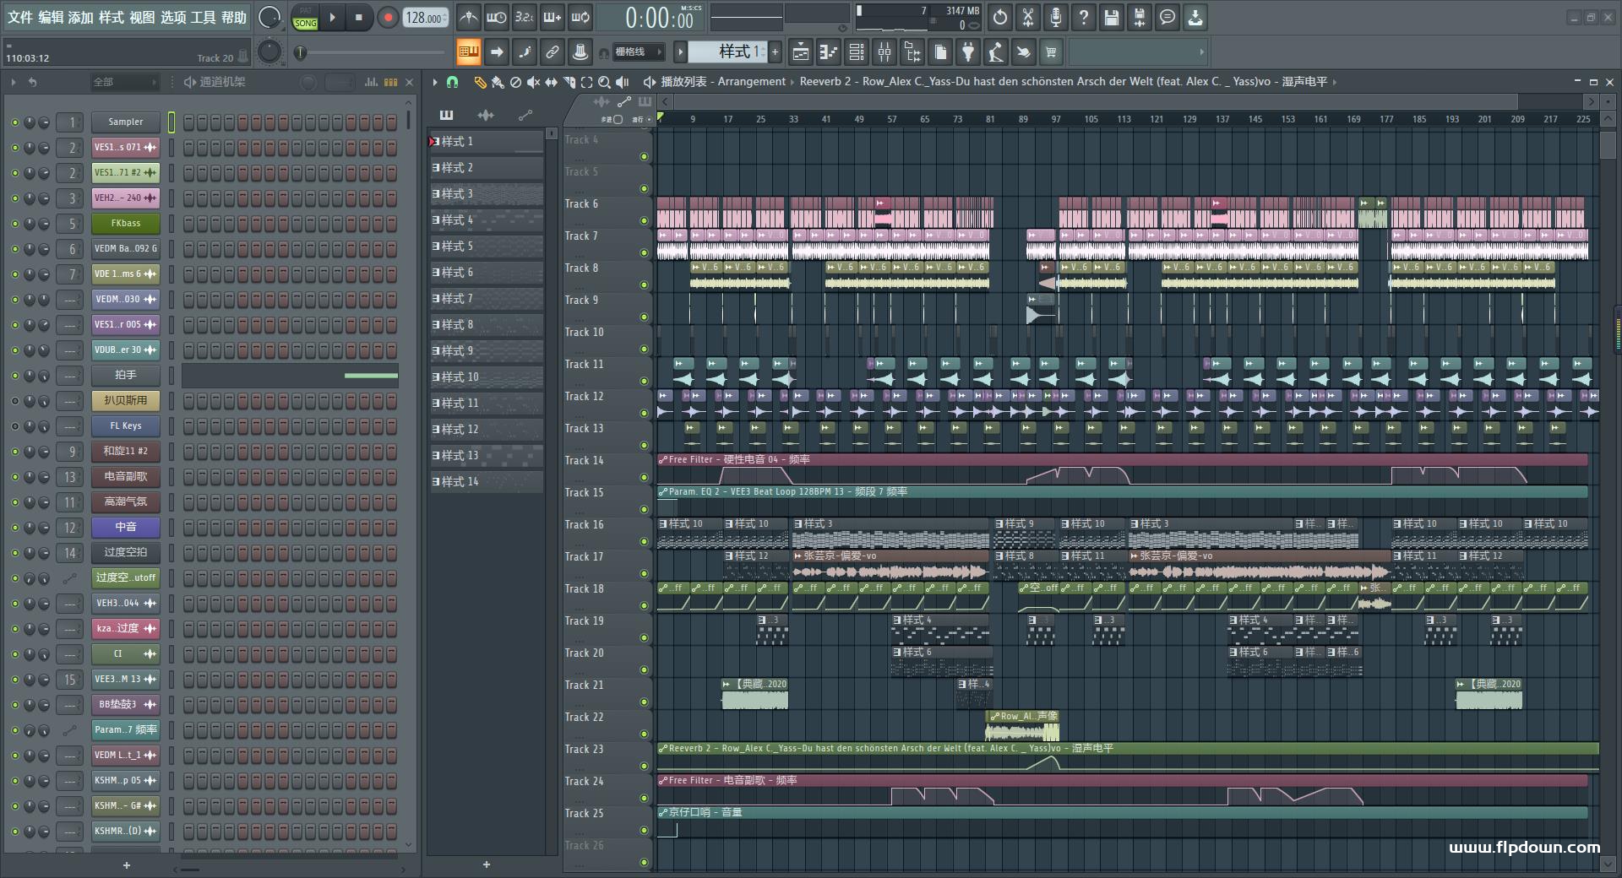Mute Track 6 with its green dot
Screen dimensions: 1622x878
644,221
